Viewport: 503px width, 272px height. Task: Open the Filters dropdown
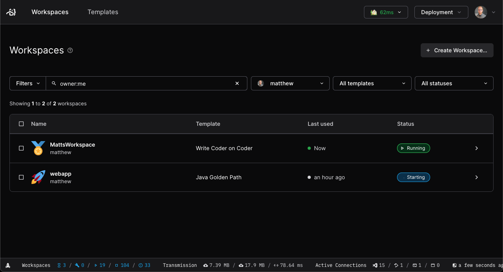pyautogui.click(x=27, y=83)
